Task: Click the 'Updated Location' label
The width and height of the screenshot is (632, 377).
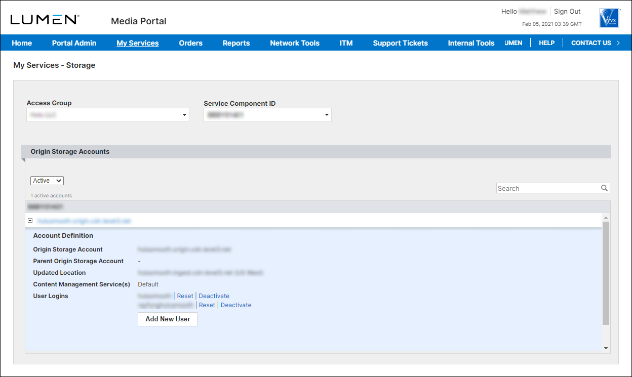Action: pyautogui.click(x=59, y=273)
